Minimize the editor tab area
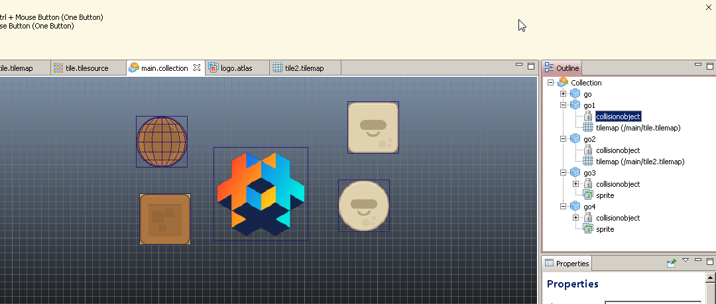The height and width of the screenshot is (304, 716). tap(518, 65)
